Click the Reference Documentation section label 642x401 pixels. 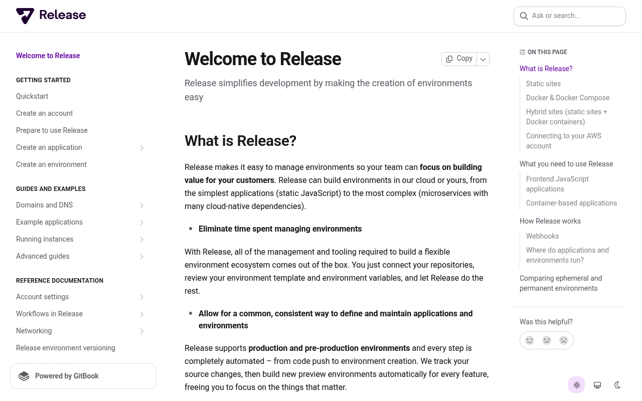tap(60, 281)
